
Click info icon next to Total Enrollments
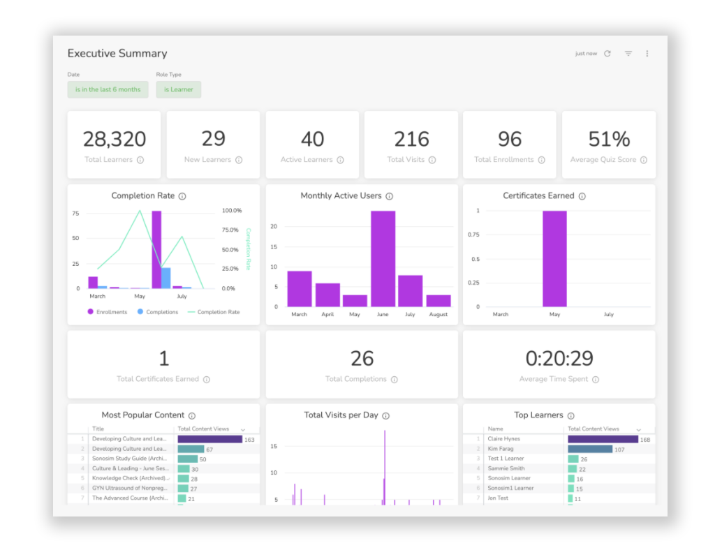pyautogui.click(x=542, y=160)
